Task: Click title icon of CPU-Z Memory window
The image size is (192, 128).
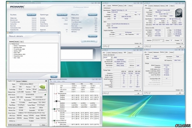Action: point(145,50)
